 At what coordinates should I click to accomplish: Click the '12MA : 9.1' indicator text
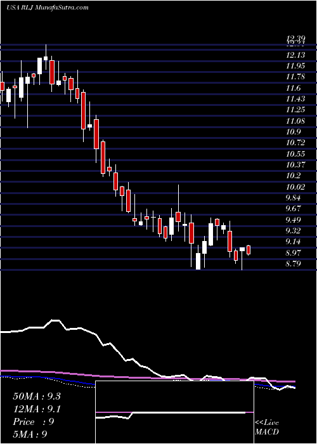click(37, 409)
